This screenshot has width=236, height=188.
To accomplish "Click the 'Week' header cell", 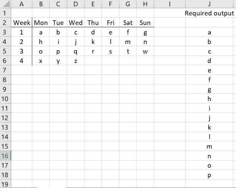I will pyautogui.click(x=21, y=23).
